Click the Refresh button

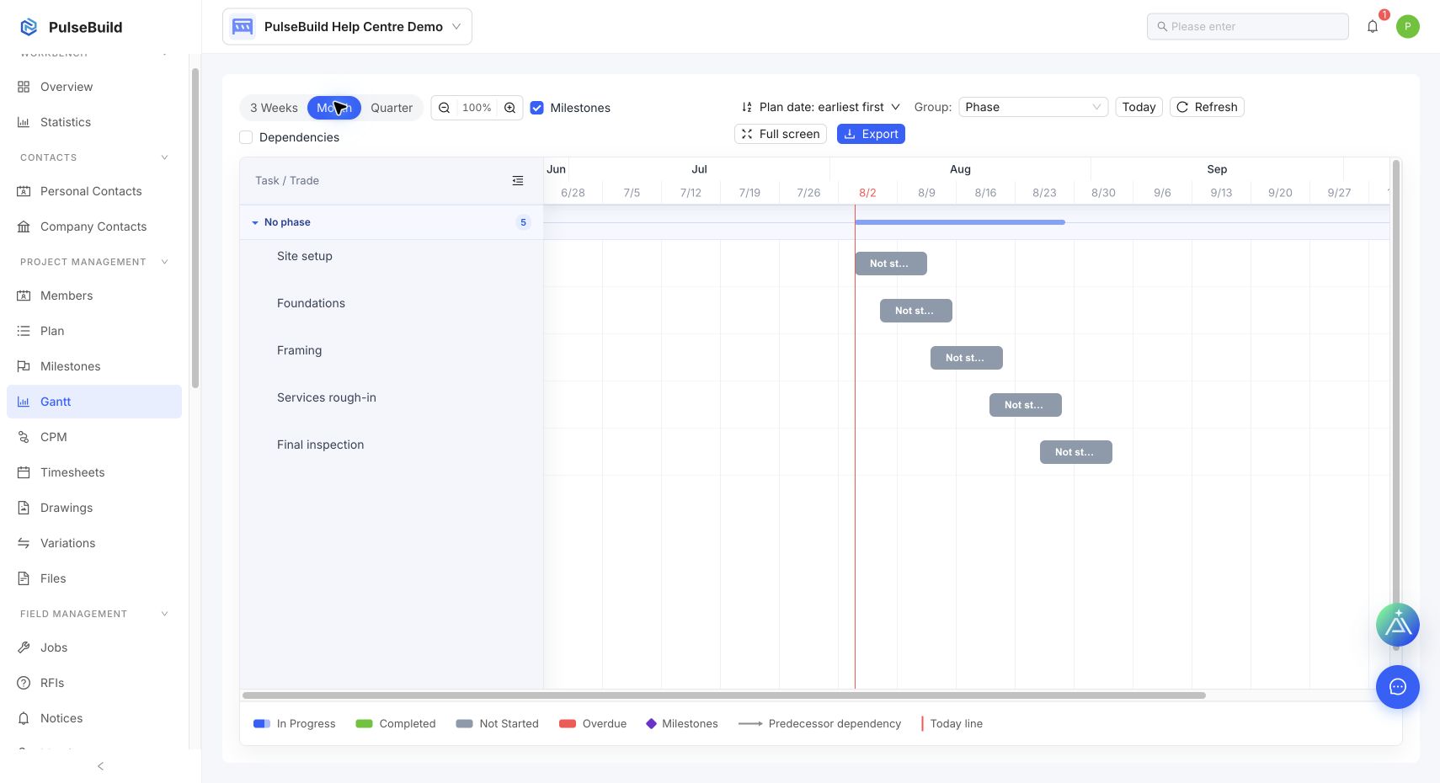(1207, 107)
